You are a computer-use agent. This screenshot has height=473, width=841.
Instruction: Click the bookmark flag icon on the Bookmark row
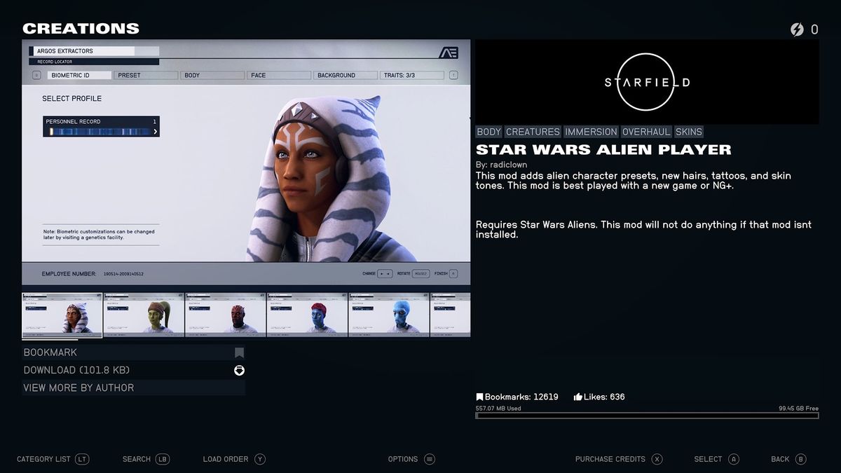239,352
